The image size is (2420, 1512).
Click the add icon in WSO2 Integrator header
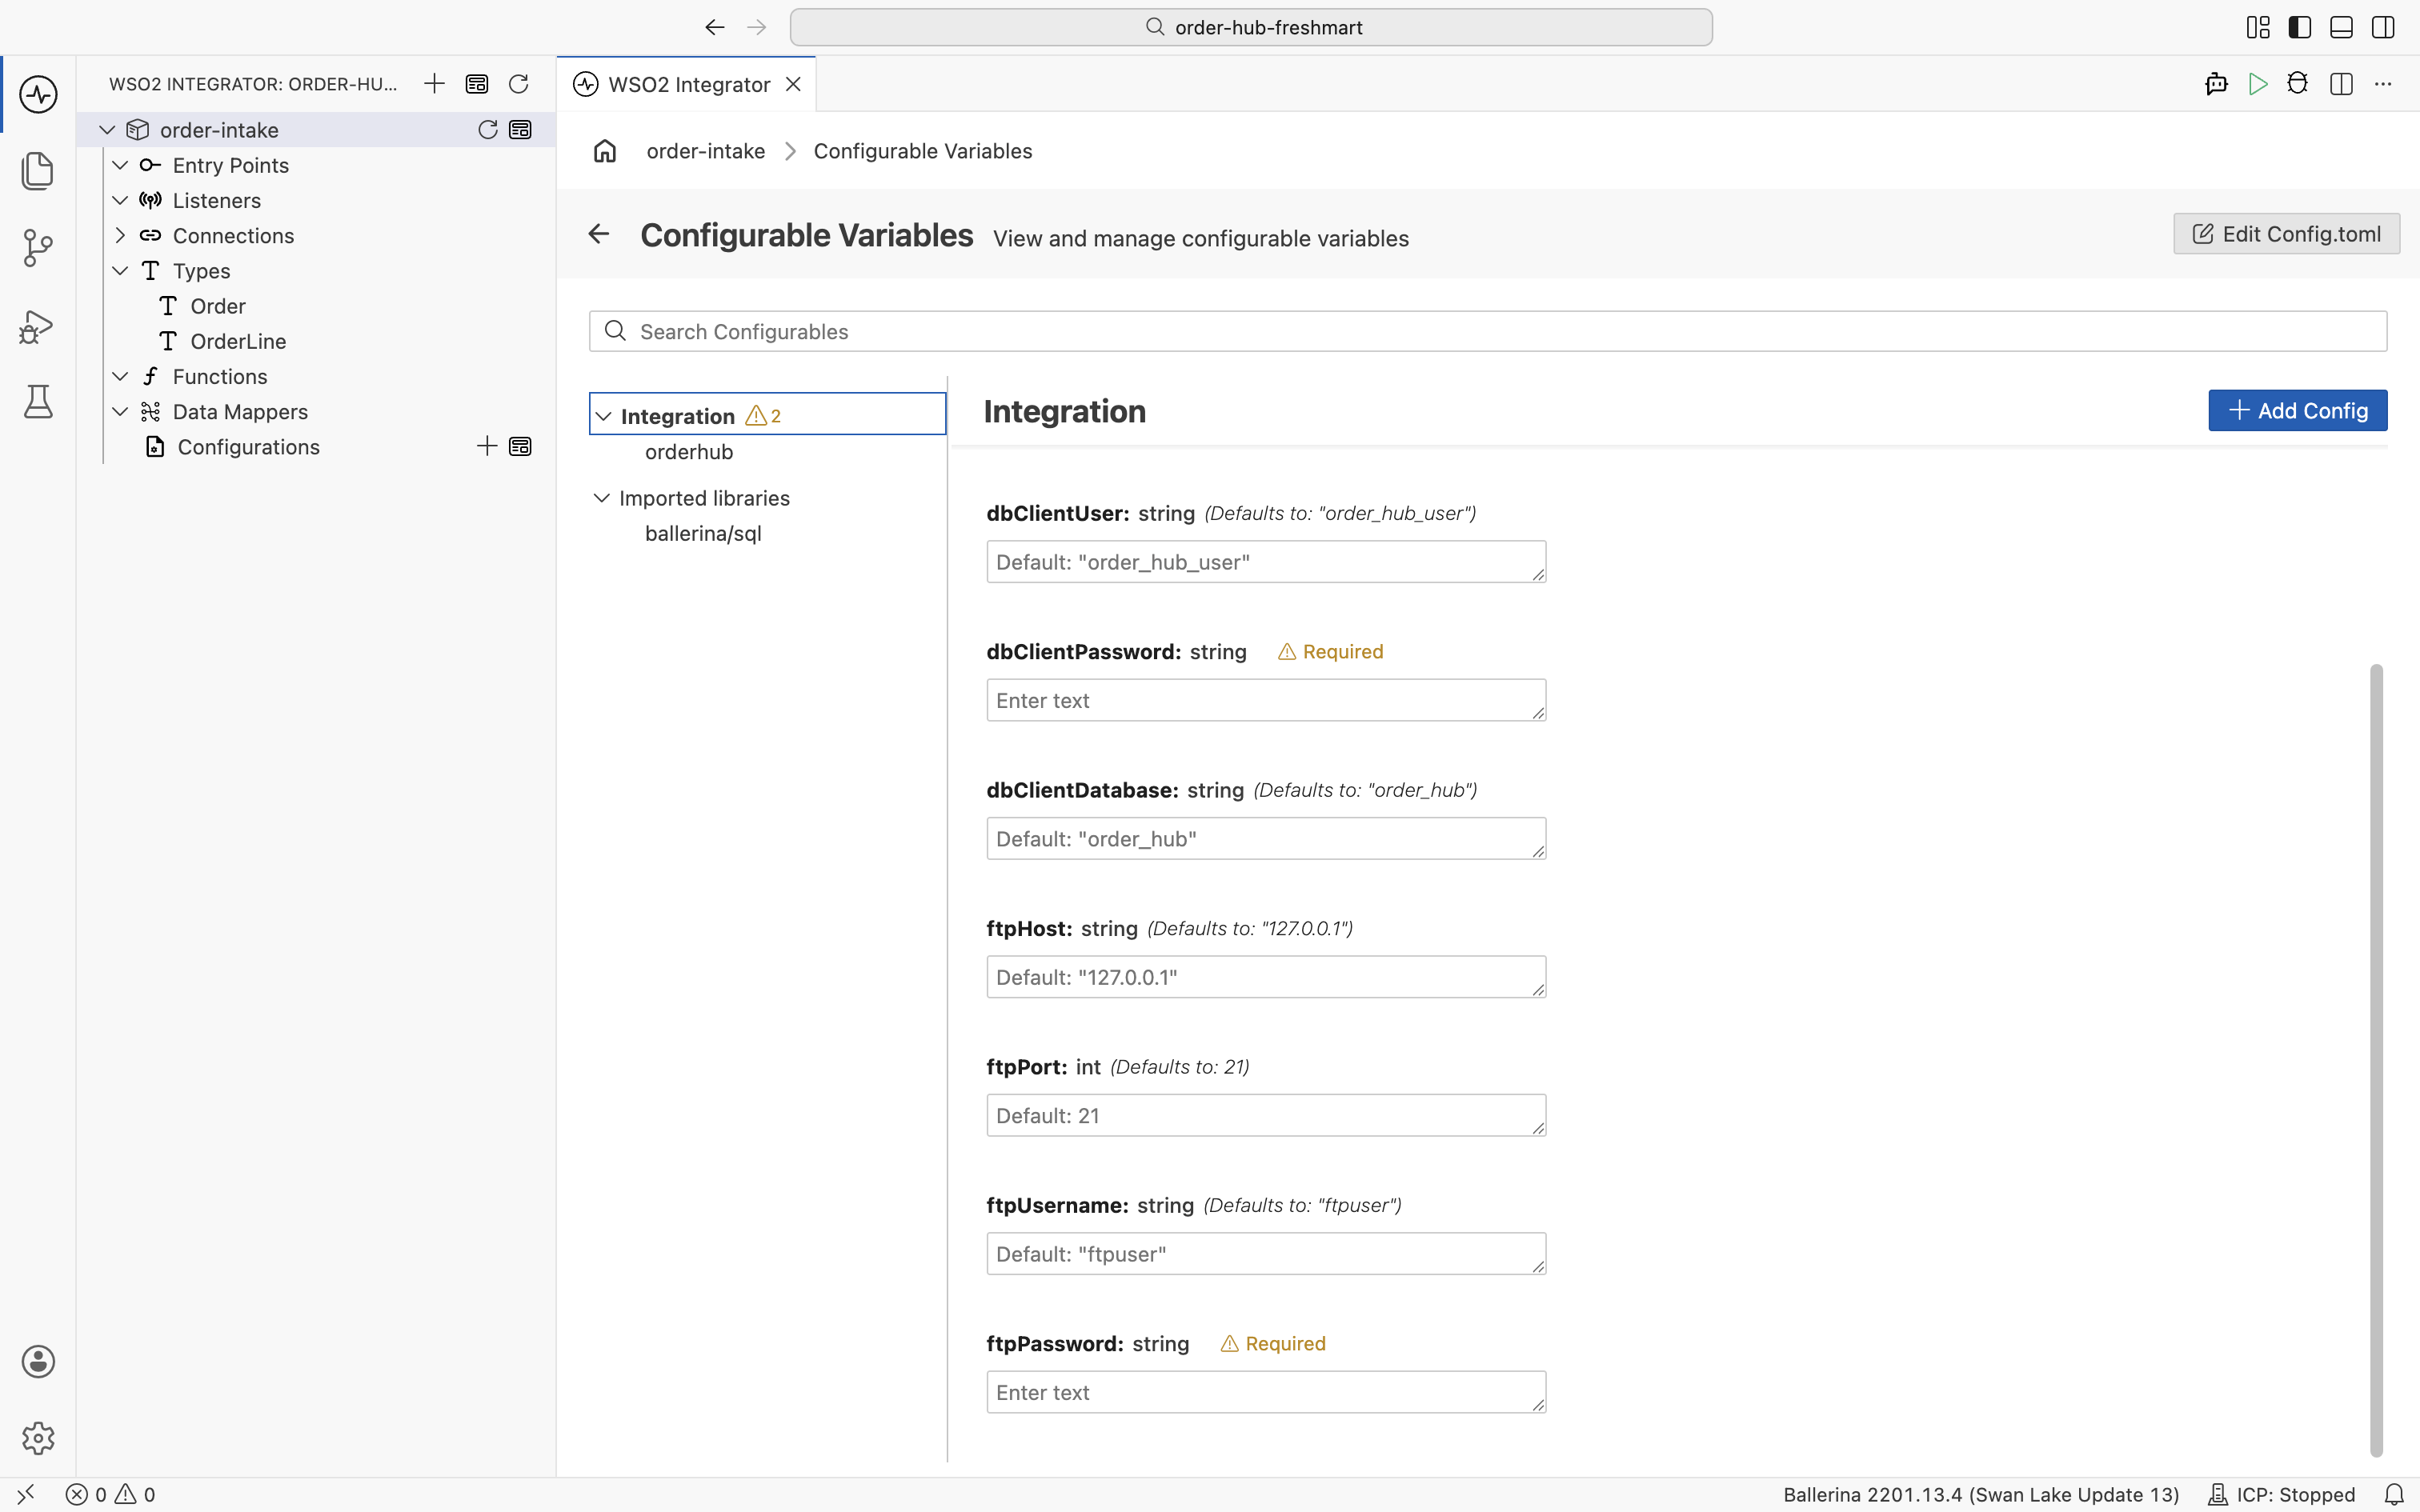434,84
